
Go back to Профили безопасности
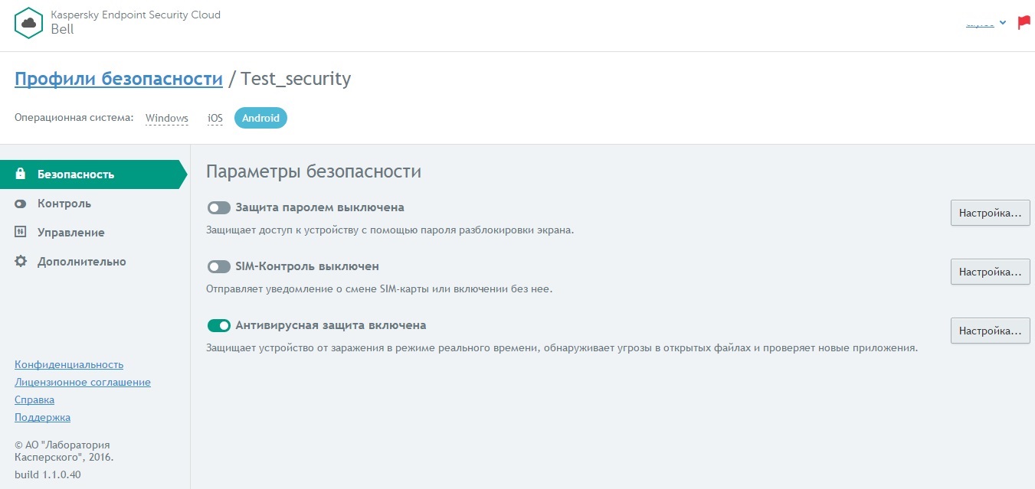pos(119,78)
